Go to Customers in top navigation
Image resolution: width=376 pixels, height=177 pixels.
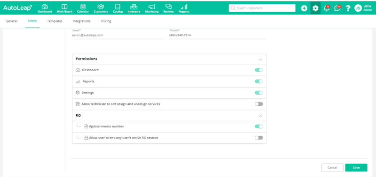click(101, 8)
